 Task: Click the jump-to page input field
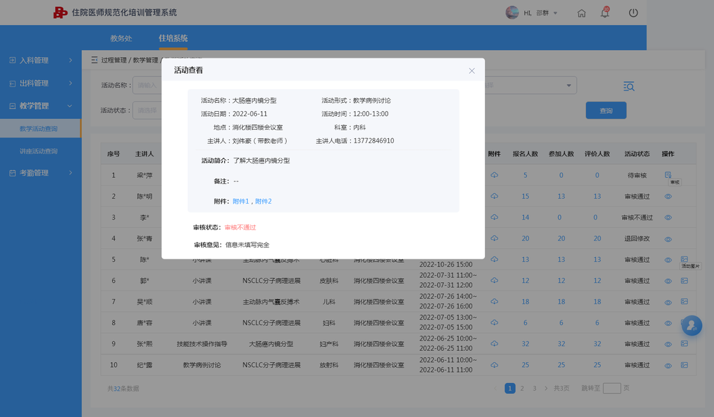(612, 389)
